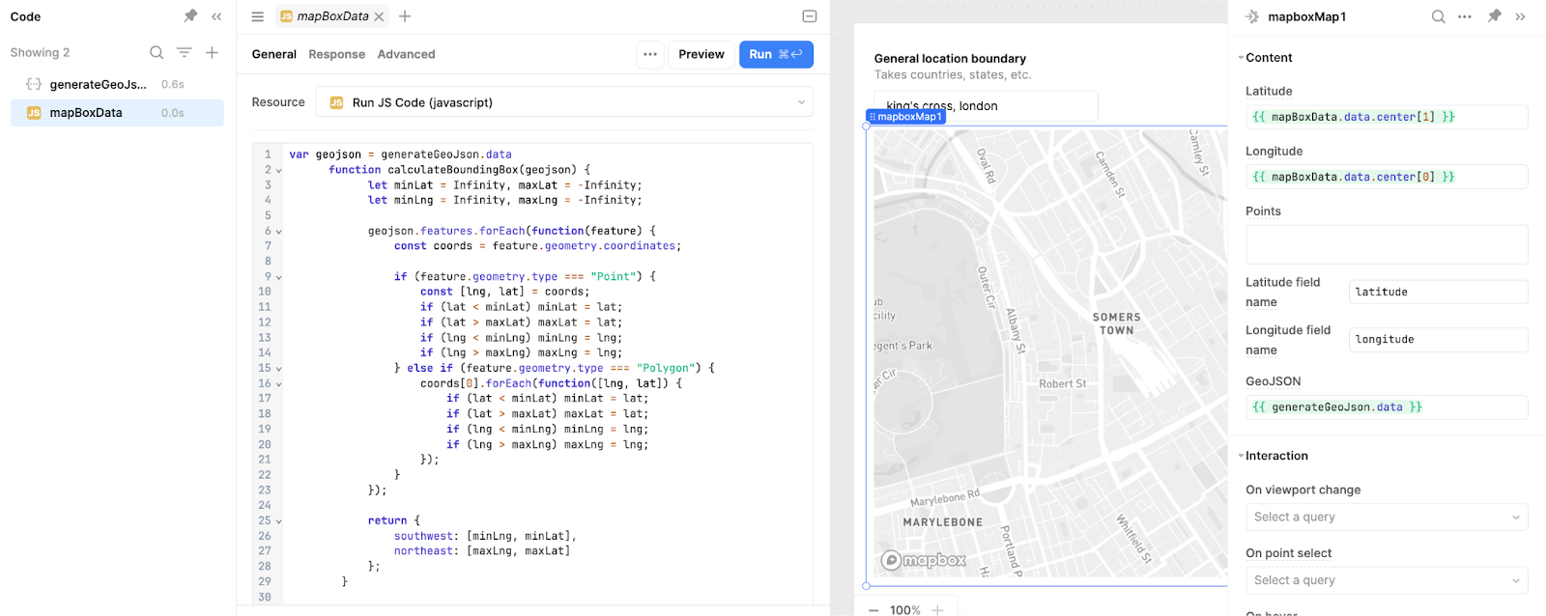1546x616 pixels.
Task: Click the 100% canvas zoom level
Action: pos(905,610)
